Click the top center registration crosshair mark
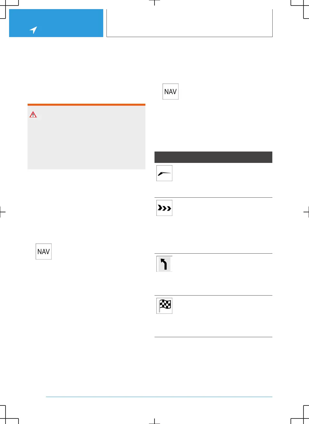The image size is (309, 424). tap(155, 3)
